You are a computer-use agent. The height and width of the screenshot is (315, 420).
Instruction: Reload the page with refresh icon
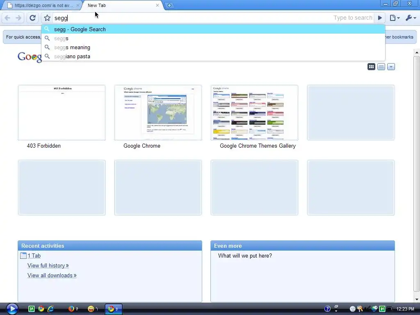[x=32, y=18]
